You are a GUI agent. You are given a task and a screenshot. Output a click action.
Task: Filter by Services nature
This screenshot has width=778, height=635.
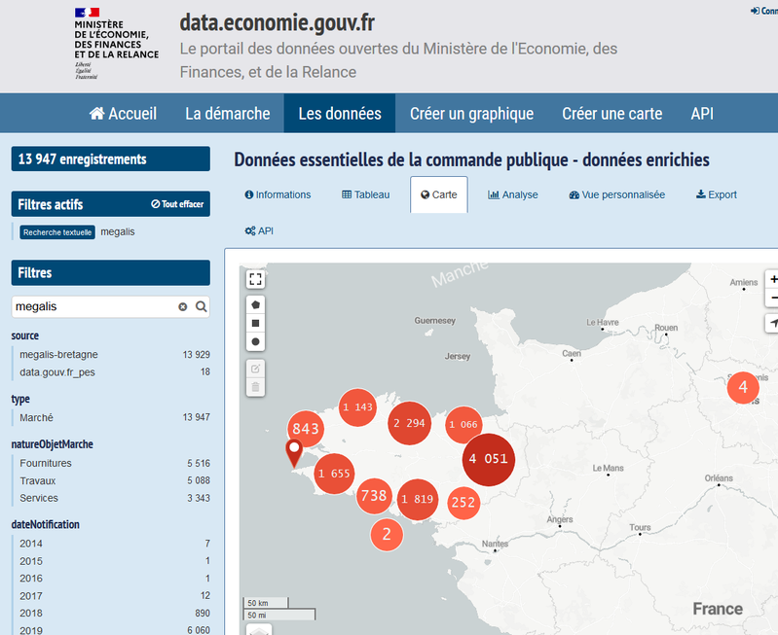(x=115, y=498)
